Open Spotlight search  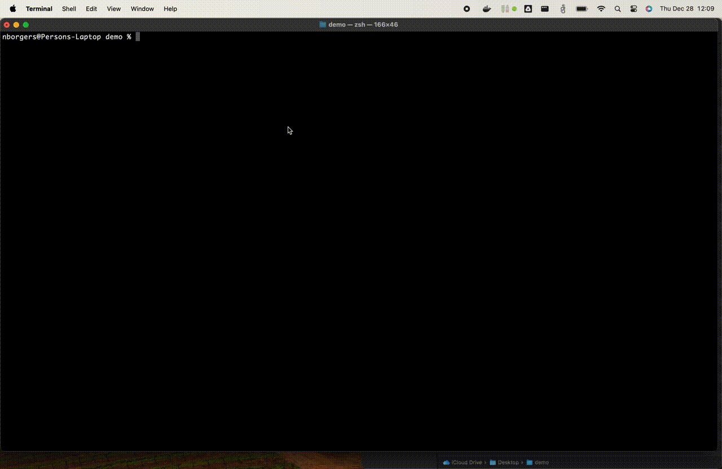coord(618,9)
